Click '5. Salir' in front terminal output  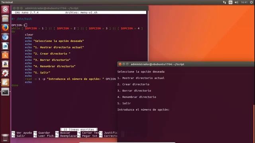[x=124, y=103]
